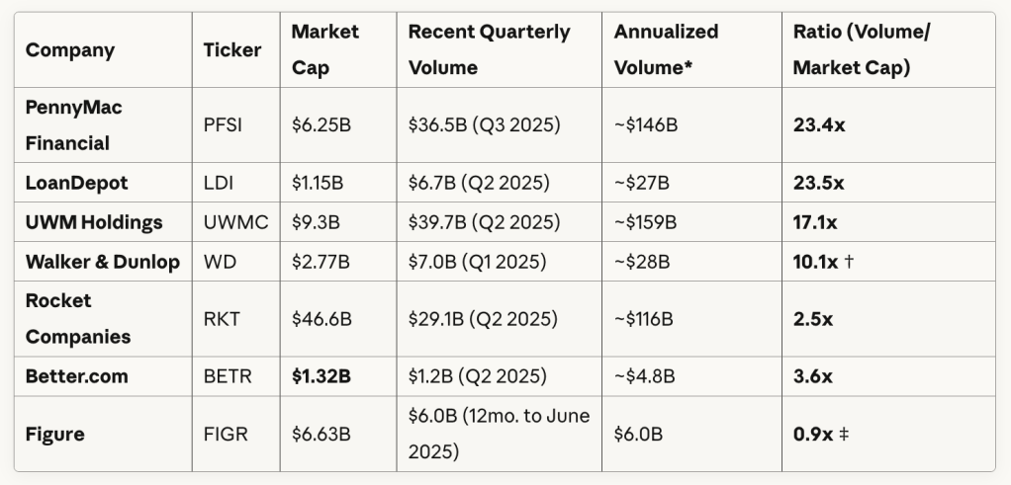Select the LDI ticker cell
This screenshot has width=1011, height=485.
[221, 183]
